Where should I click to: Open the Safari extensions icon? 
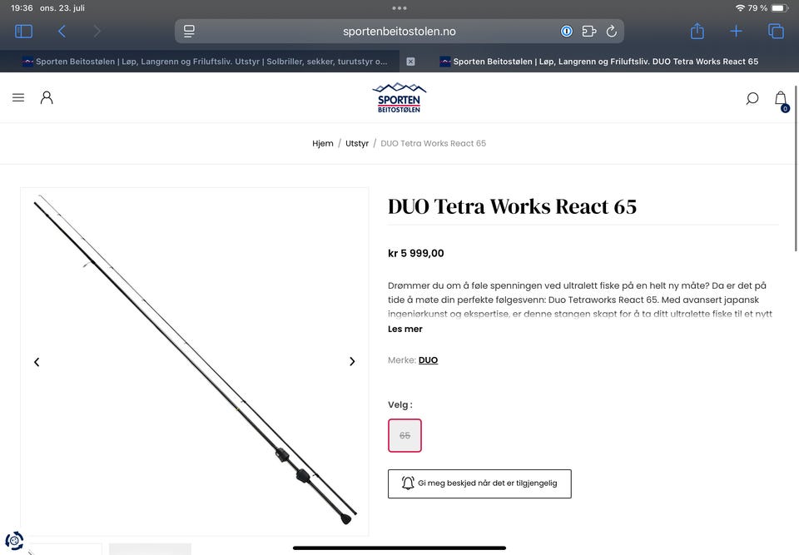[x=589, y=31]
